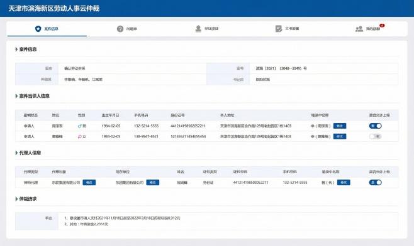Click the group people tab icon

(359, 29)
